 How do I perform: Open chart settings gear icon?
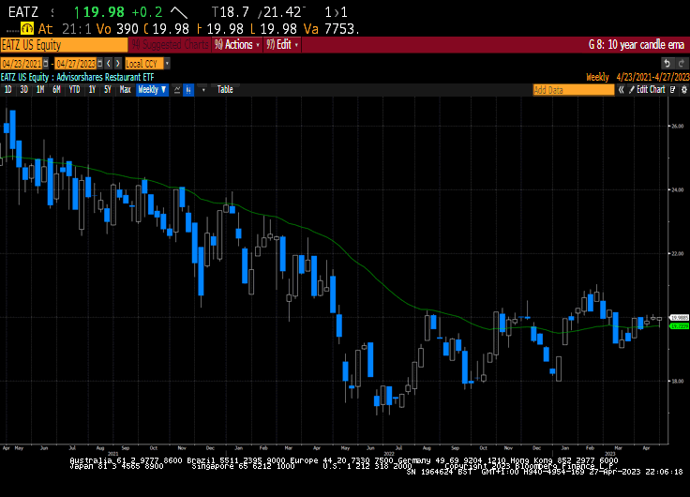[682, 90]
